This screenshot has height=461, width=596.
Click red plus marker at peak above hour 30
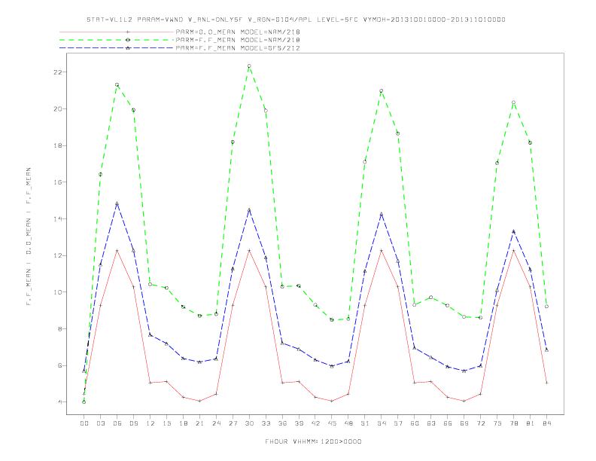point(249,250)
